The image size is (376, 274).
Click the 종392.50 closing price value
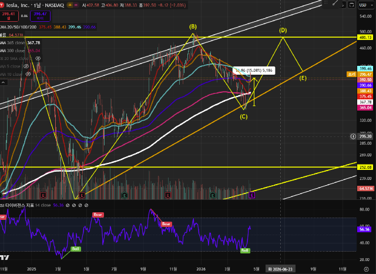point(147,5)
